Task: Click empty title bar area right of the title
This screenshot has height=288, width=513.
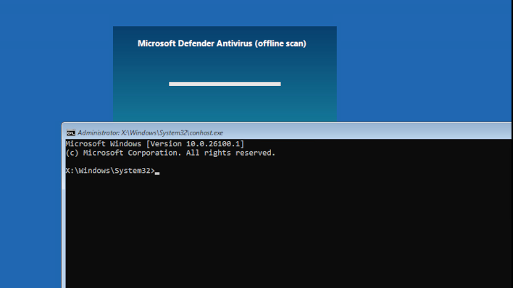Action: (367, 132)
